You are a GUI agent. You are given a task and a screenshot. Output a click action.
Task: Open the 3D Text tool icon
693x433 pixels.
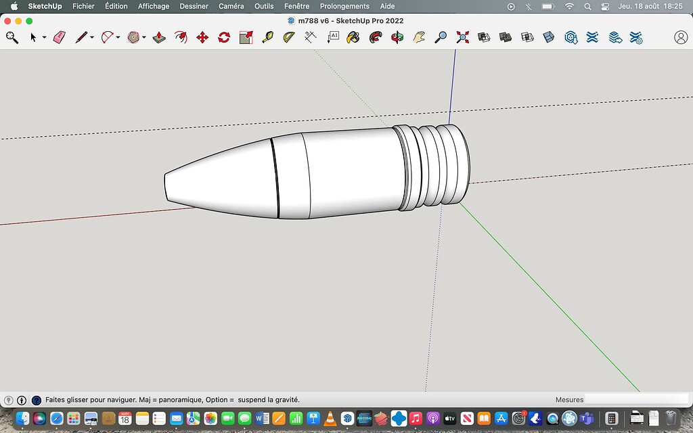click(x=332, y=37)
